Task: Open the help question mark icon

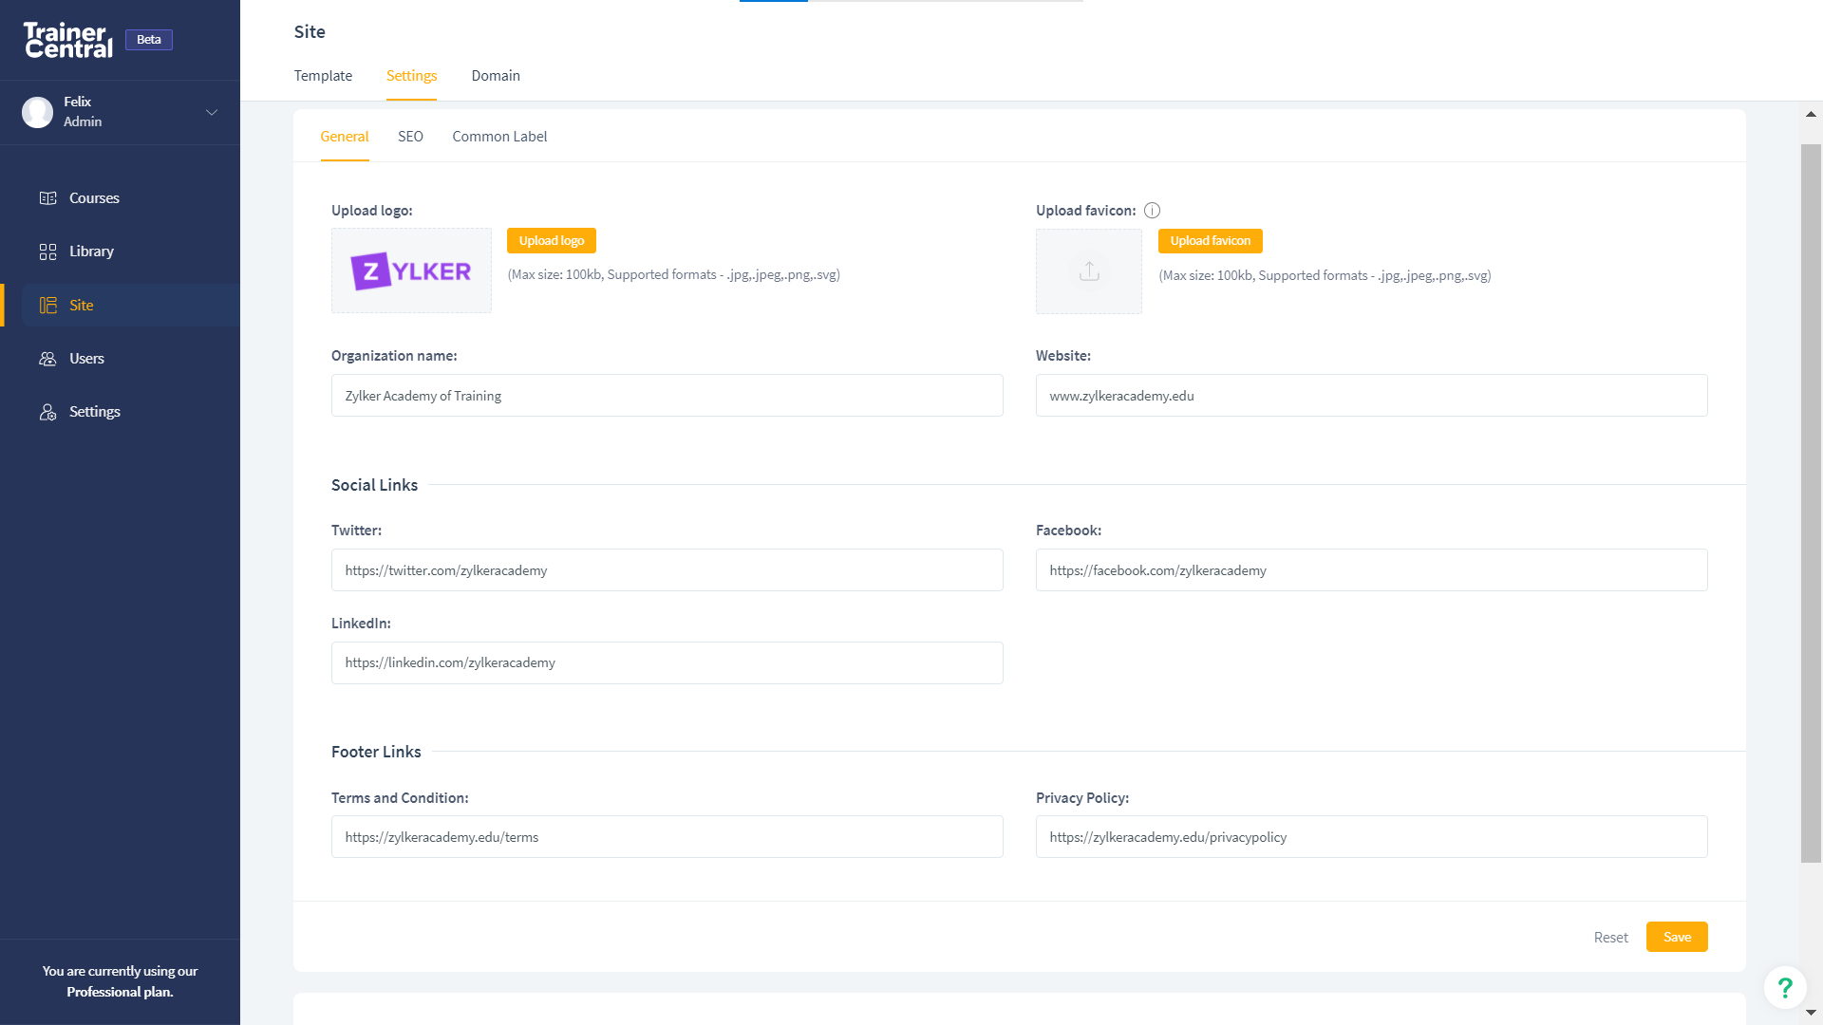Action: [x=1784, y=988]
